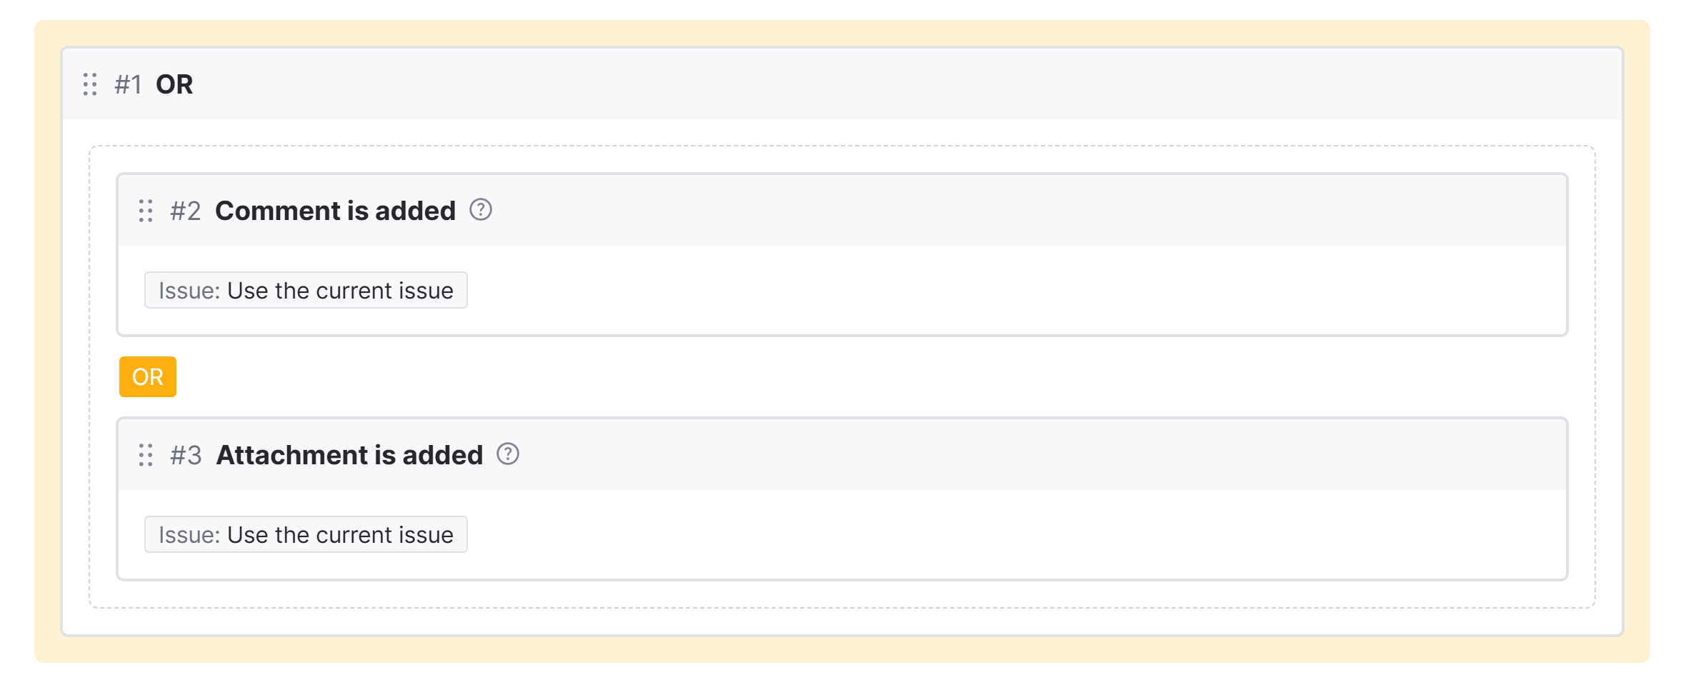Grab the drag handle beside #2 Comment is added

146,211
